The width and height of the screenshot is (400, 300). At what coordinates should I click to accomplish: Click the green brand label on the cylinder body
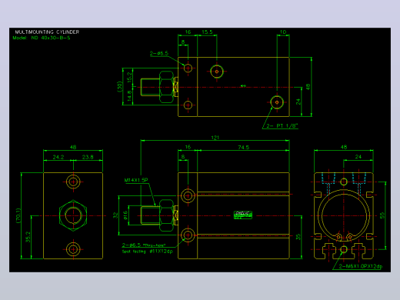click(243, 215)
